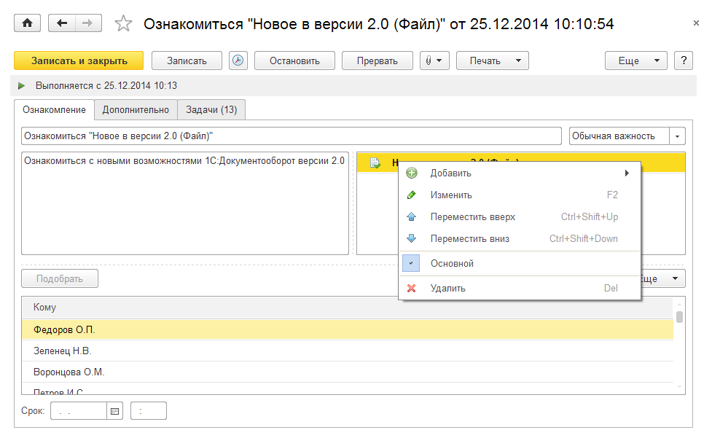The width and height of the screenshot is (712, 438).
Task: Open the calendar picker for Срок
Action: point(114,411)
